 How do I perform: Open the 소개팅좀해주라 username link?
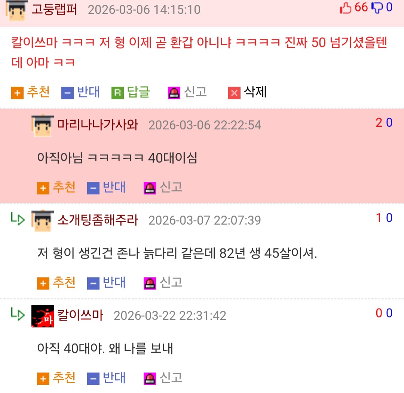point(98,220)
